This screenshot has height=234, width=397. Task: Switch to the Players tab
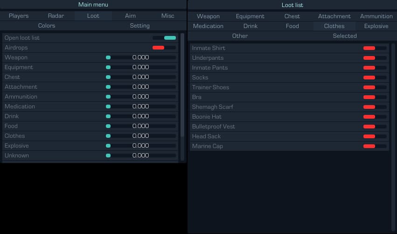(x=19, y=16)
